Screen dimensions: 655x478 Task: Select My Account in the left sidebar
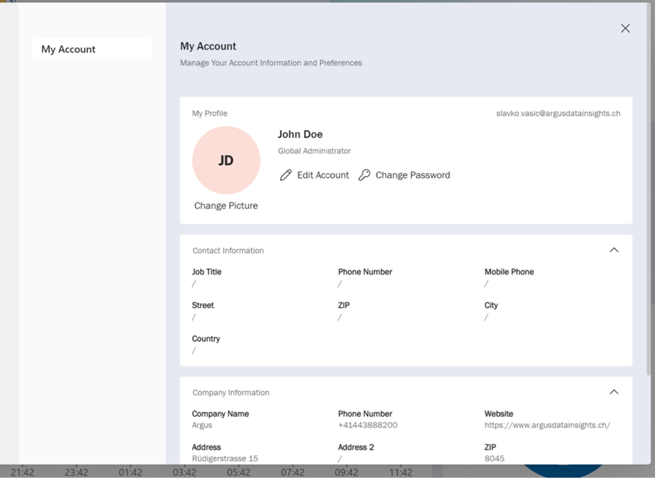[x=92, y=49]
